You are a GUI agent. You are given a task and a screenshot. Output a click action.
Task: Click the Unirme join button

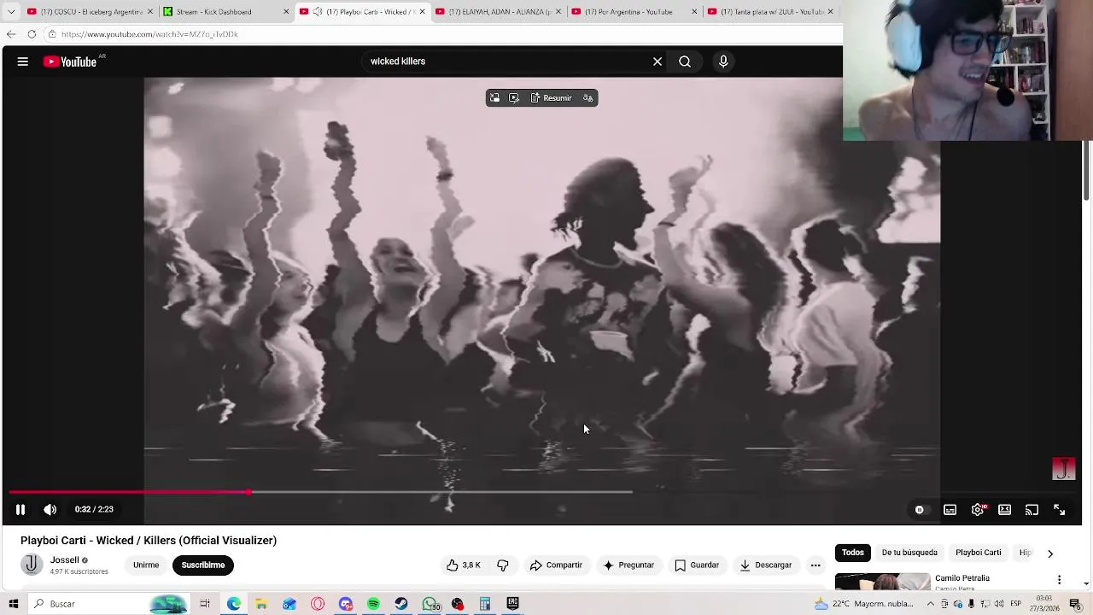click(146, 565)
